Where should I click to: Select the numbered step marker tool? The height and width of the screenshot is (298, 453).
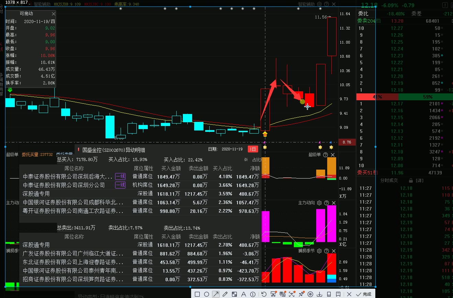coord(253,294)
